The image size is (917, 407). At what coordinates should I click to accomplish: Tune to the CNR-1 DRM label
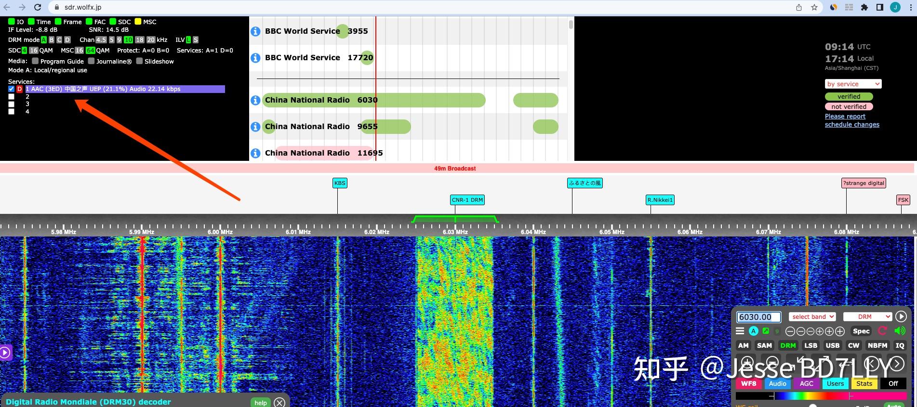(467, 200)
